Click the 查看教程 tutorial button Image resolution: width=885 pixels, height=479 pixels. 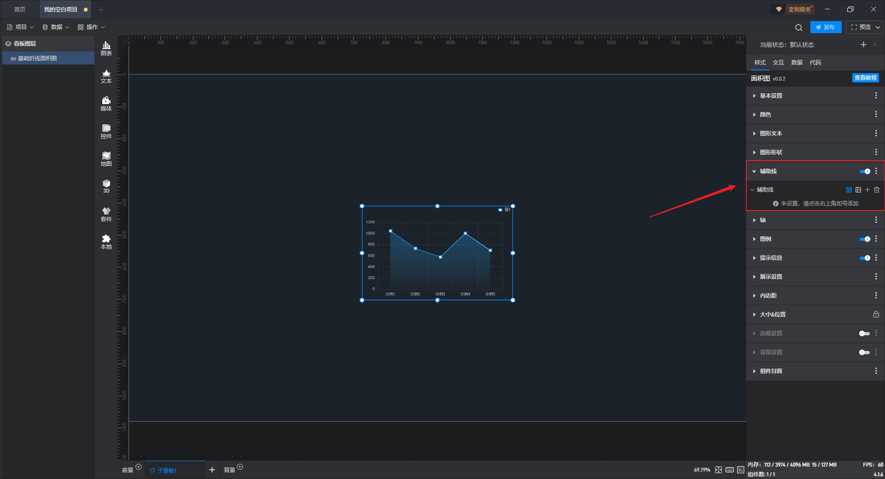(866, 78)
